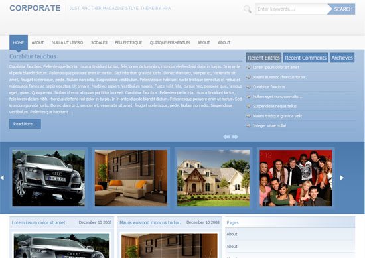The image size is (365, 258).
Task: Open Curabitur faucibus recent entry link
Action: (269, 87)
